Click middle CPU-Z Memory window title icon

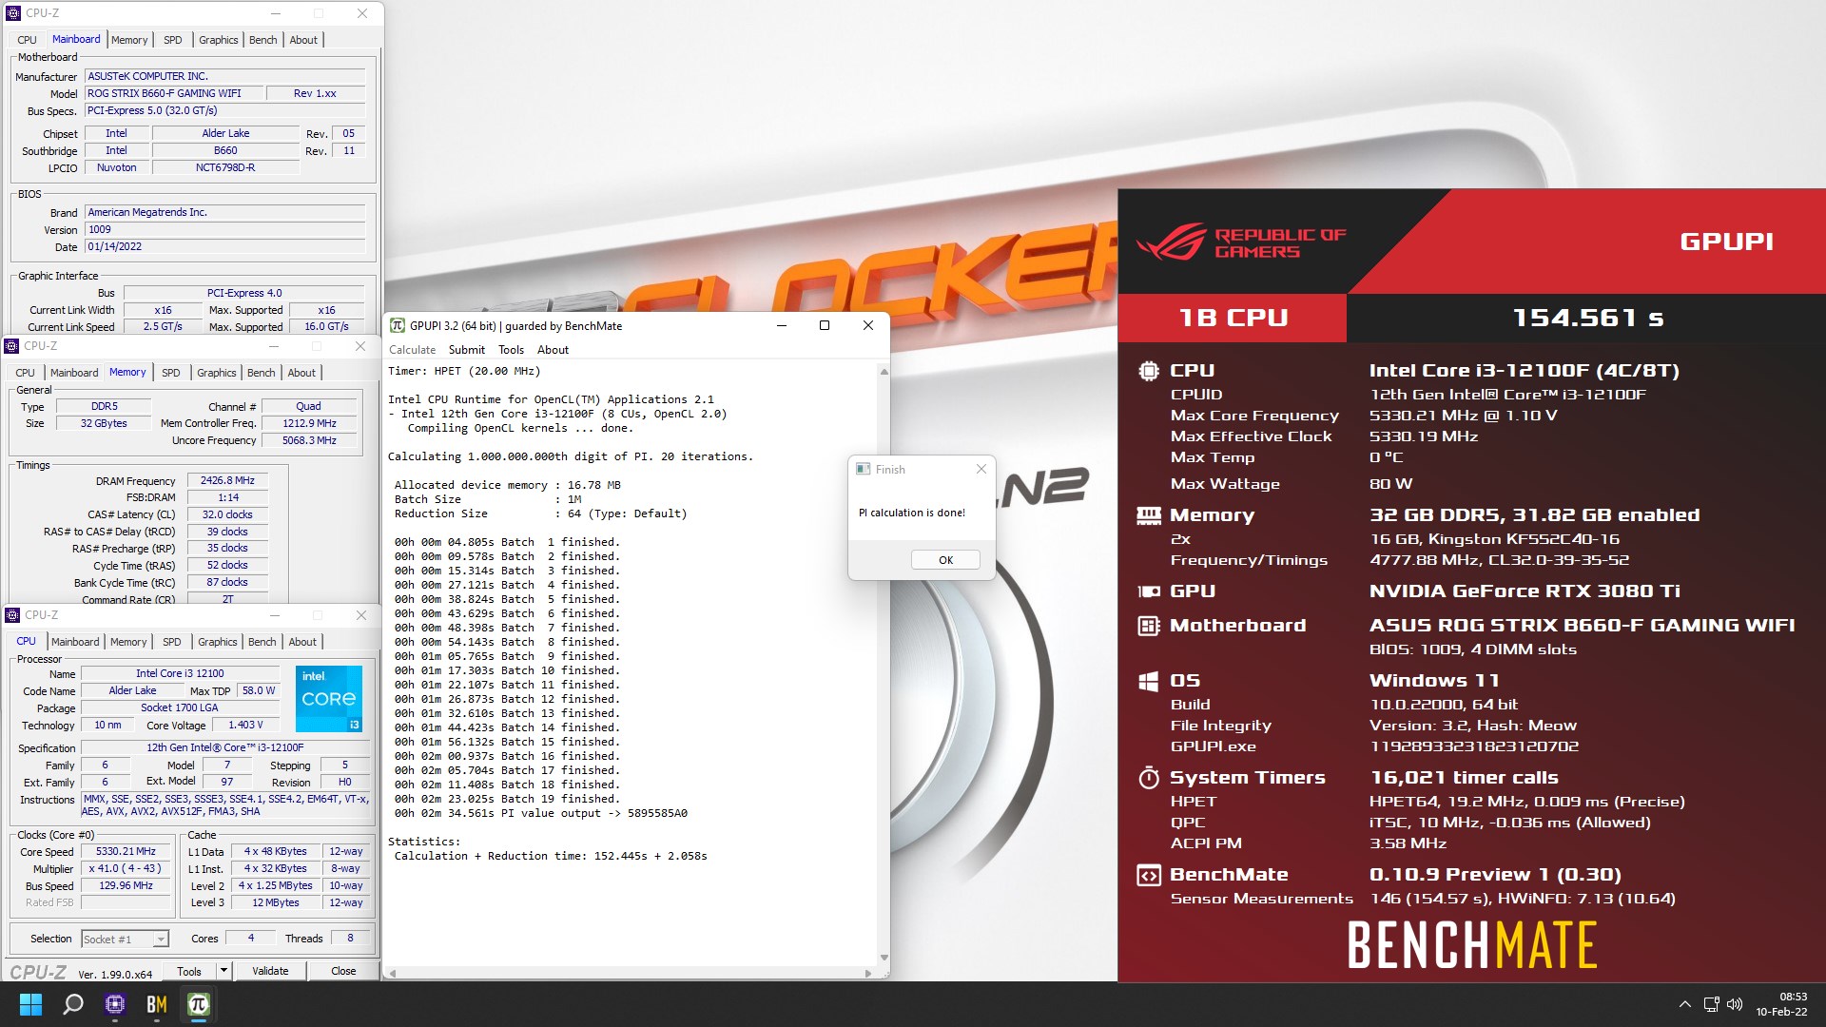11,346
